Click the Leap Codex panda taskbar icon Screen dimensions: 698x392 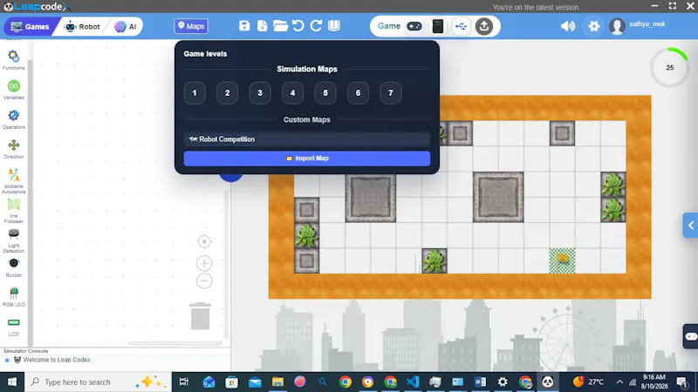548,382
